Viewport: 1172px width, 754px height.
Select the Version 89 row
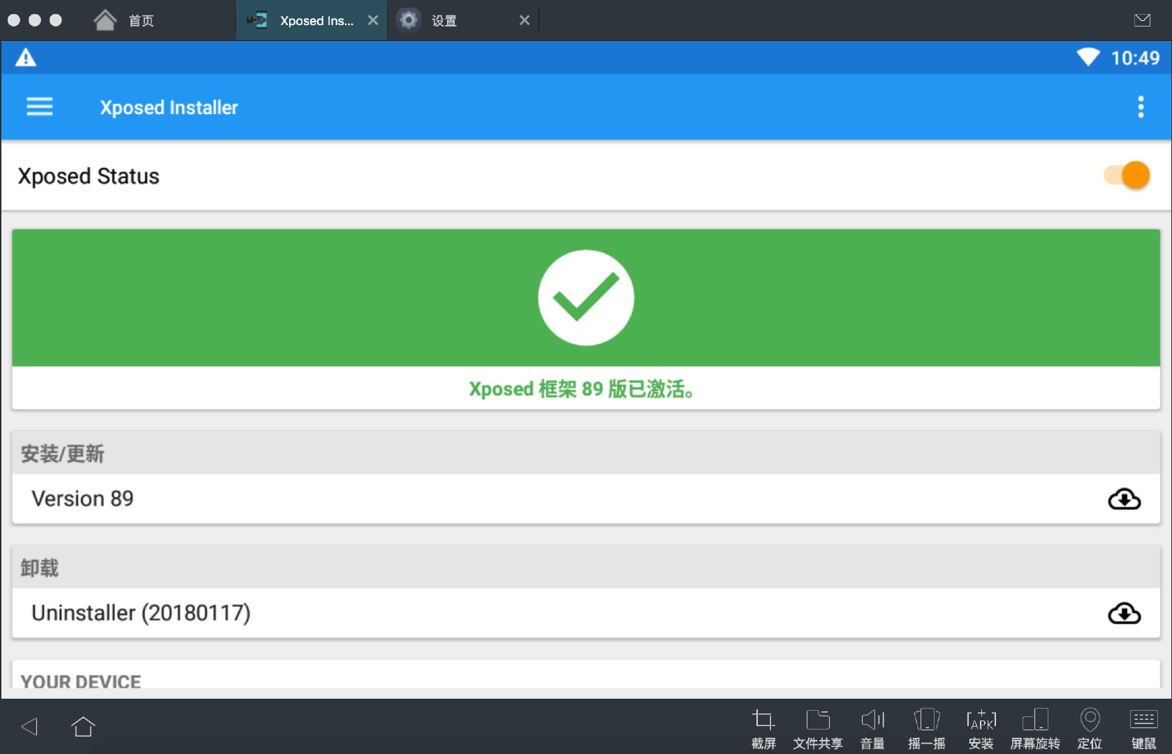click(586, 498)
